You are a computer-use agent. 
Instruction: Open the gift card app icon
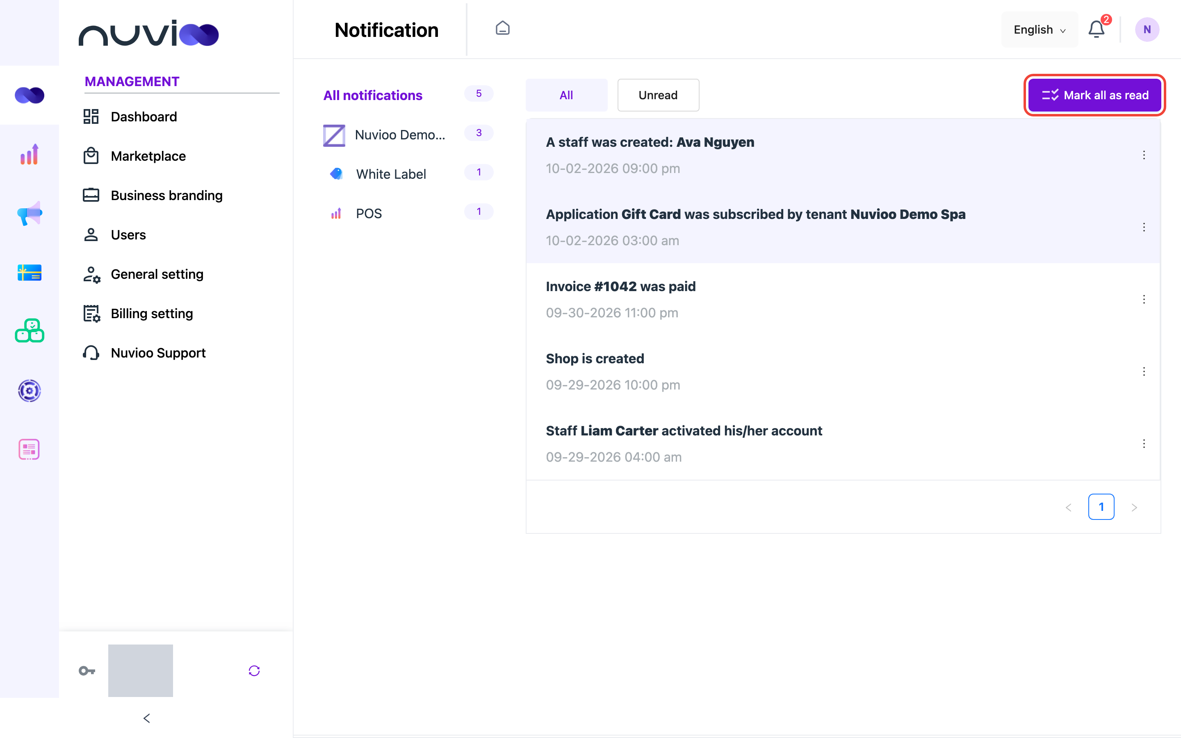click(x=29, y=272)
